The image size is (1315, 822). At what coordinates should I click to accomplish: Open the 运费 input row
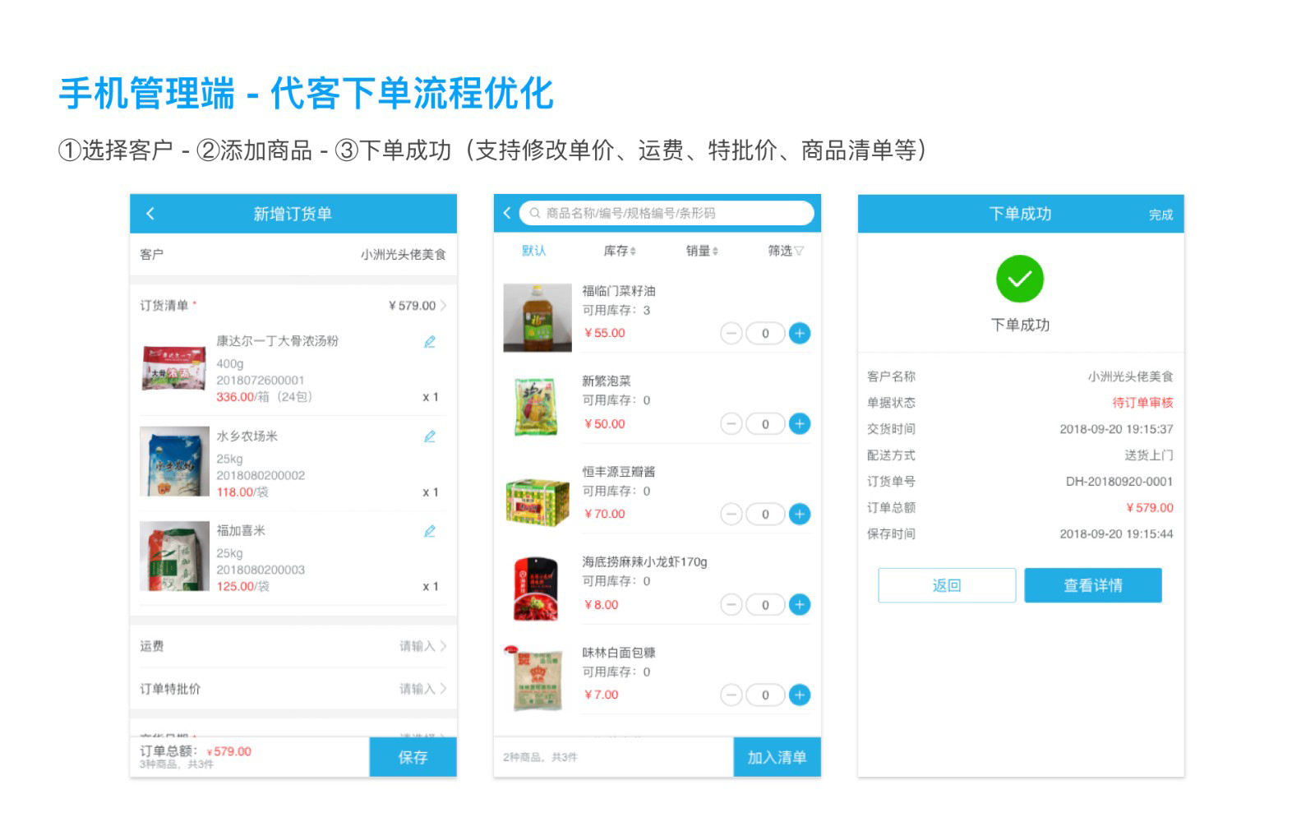(293, 646)
